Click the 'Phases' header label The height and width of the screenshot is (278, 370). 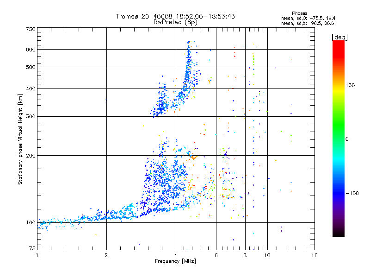(299, 13)
